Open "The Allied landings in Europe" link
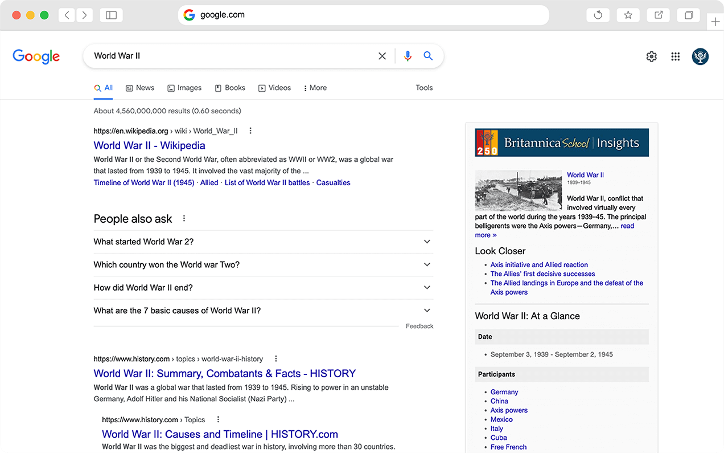This screenshot has height=453, width=724. pos(567,288)
